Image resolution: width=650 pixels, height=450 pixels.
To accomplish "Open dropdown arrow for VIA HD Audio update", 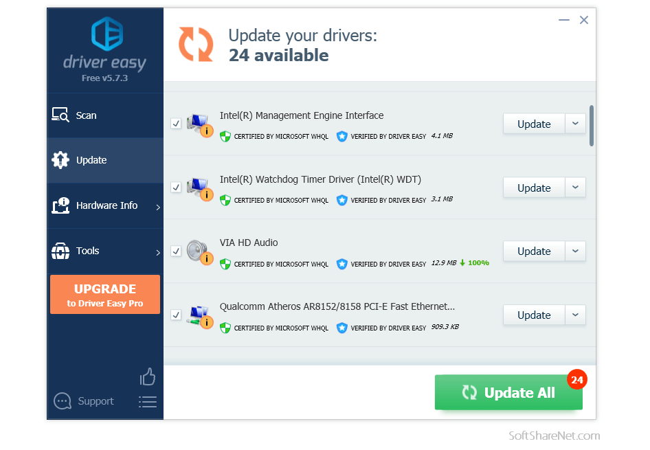I will click(x=575, y=251).
